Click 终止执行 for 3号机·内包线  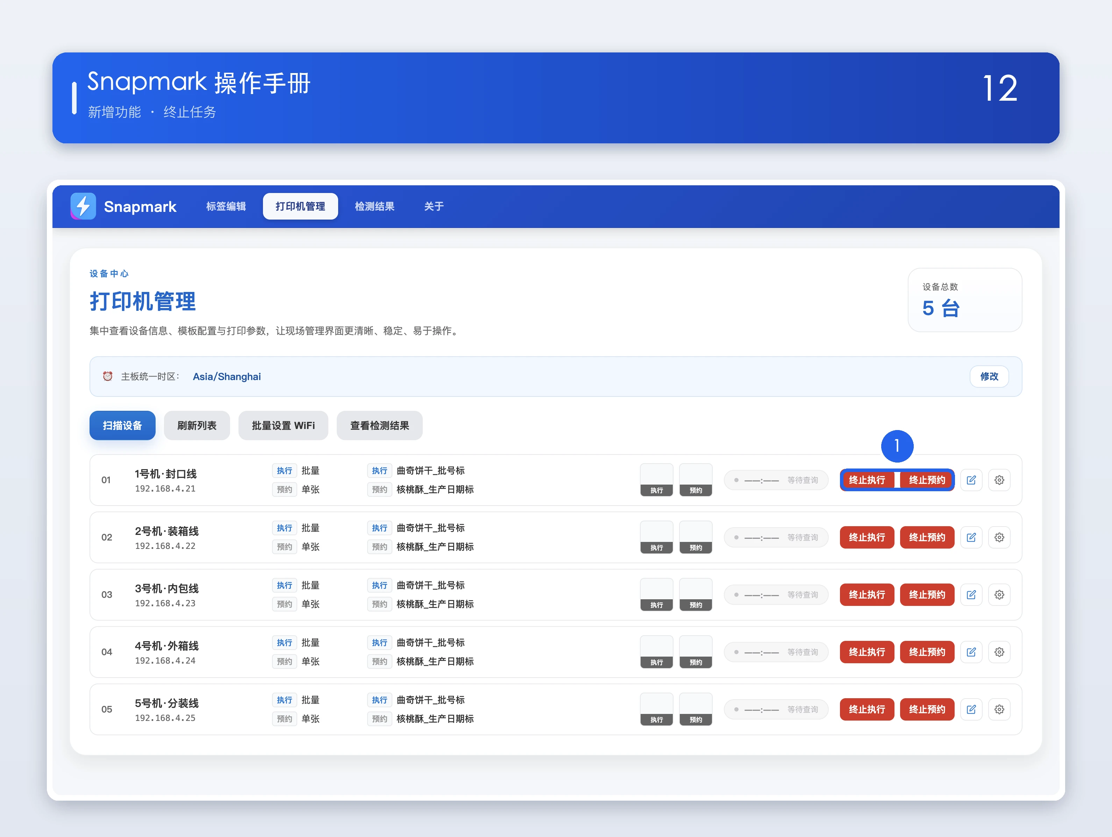coord(867,595)
